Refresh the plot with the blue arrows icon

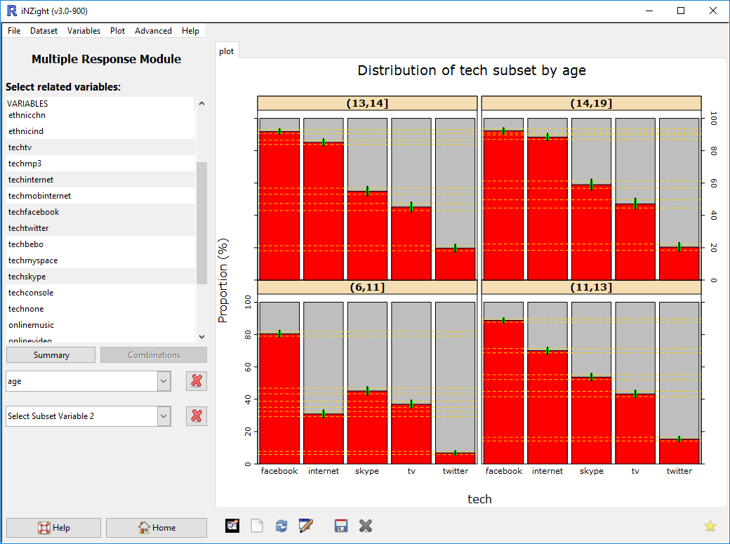point(281,526)
